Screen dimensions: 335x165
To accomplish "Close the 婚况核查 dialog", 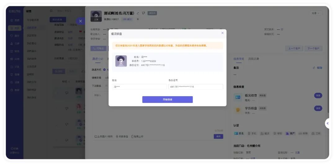I will [x=222, y=33].
